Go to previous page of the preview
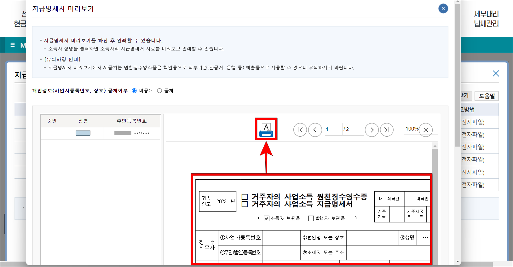This screenshot has height=267, width=513. pos(315,130)
